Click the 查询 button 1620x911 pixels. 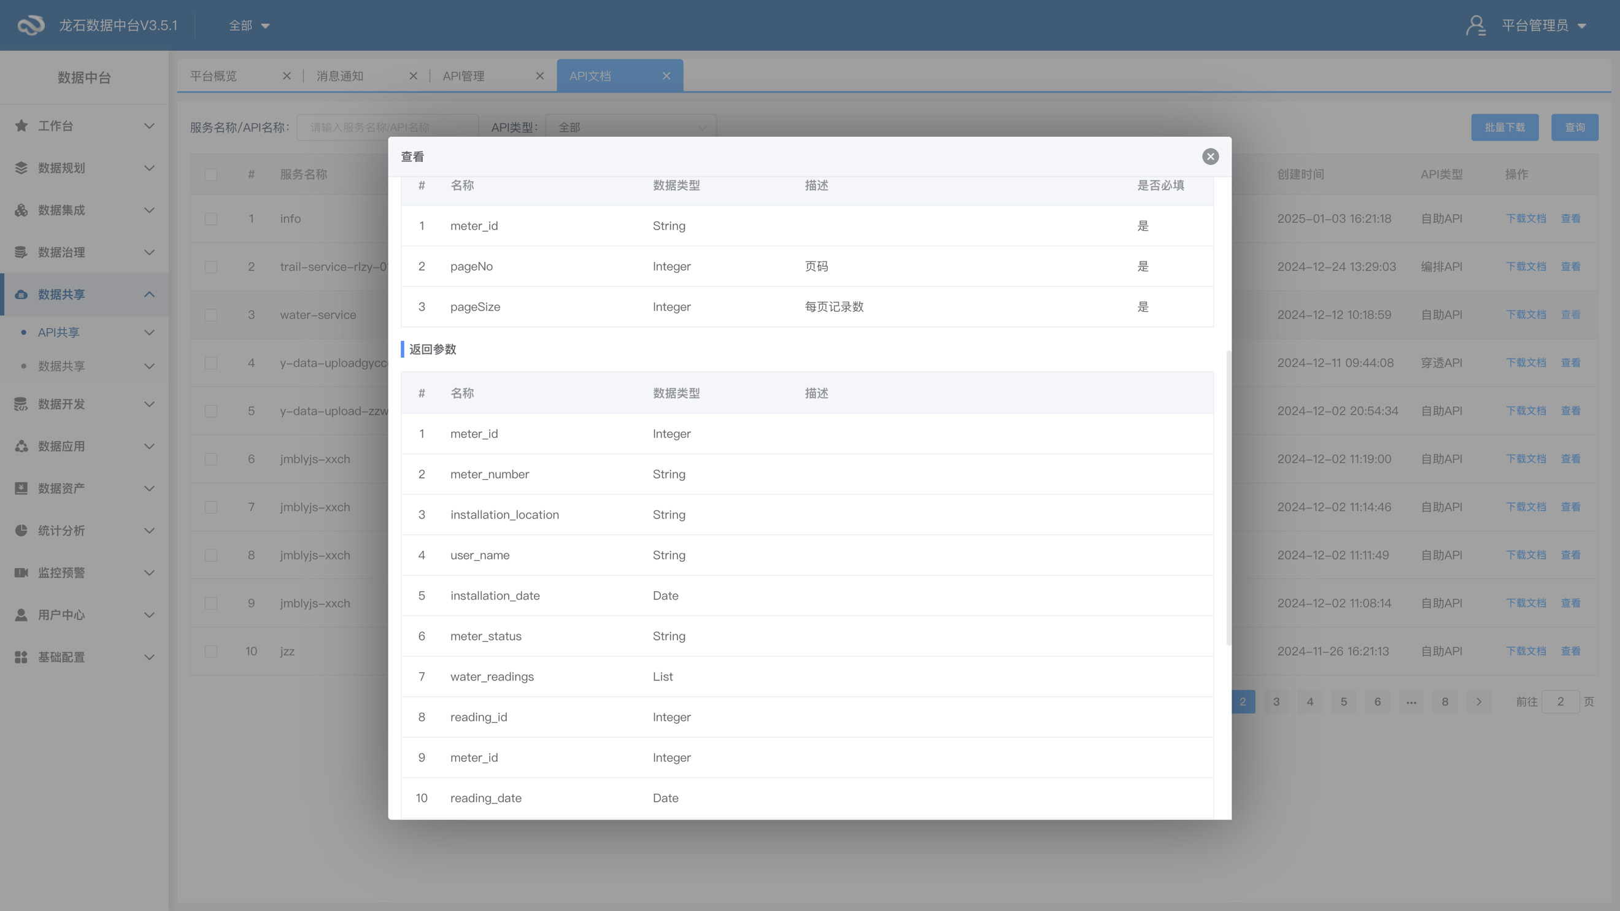[x=1575, y=127]
